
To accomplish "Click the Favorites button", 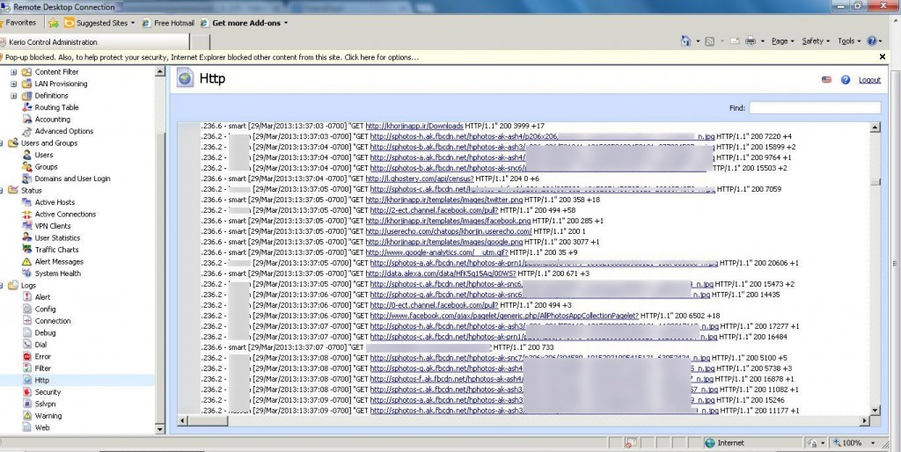I will coord(19,23).
